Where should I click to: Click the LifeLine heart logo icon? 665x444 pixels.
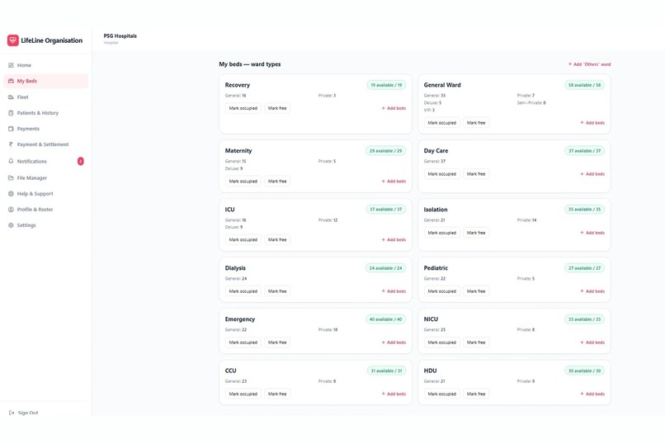pos(12,40)
